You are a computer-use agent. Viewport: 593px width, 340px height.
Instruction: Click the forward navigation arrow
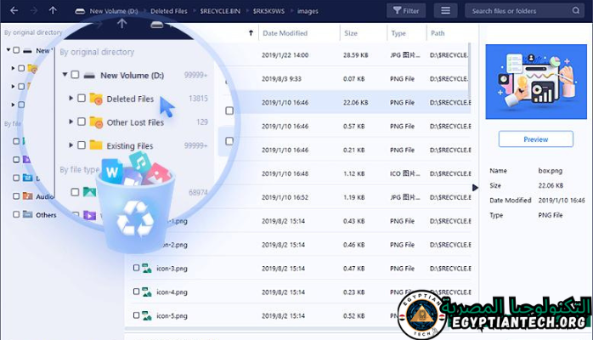tap(33, 11)
